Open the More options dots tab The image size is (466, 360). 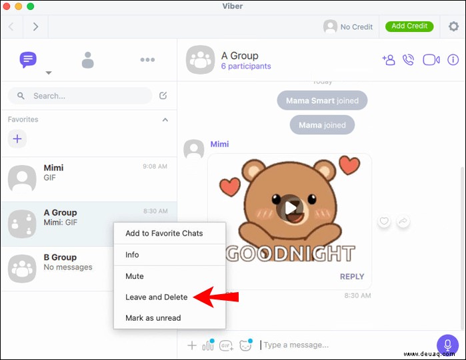click(x=147, y=60)
